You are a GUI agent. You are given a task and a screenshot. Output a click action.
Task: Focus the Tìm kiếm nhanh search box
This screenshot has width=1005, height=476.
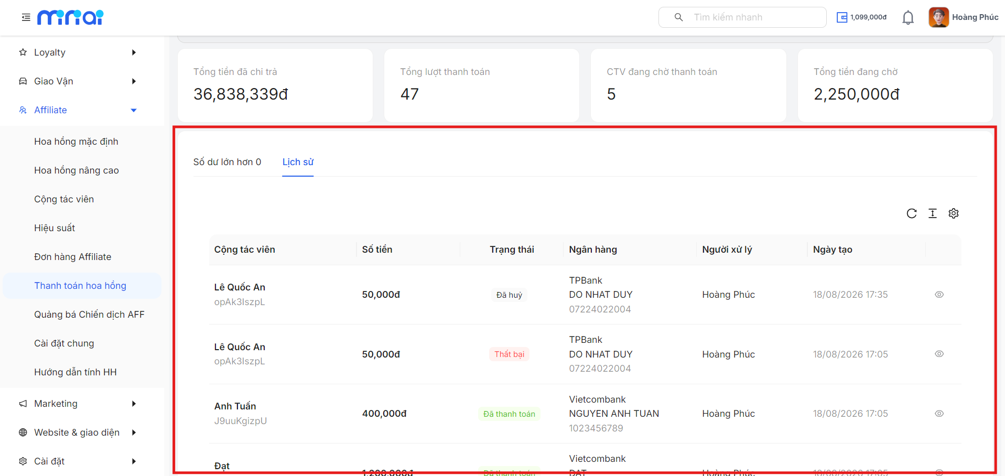point(742,17)
